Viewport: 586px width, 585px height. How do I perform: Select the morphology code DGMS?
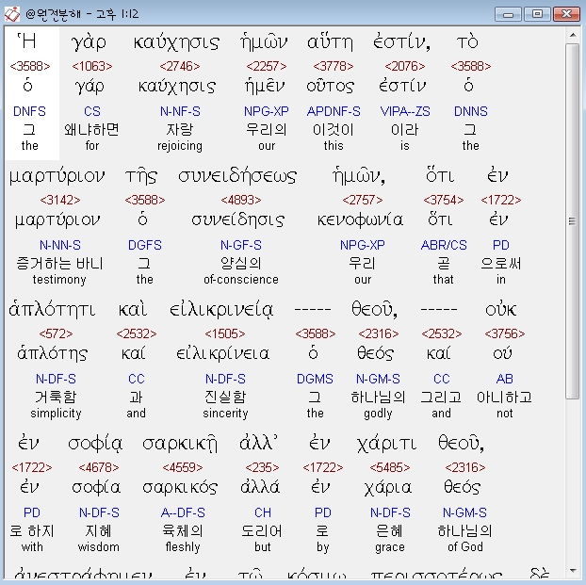(x=315, y=379)
